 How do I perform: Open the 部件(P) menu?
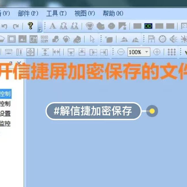point(28,13)
